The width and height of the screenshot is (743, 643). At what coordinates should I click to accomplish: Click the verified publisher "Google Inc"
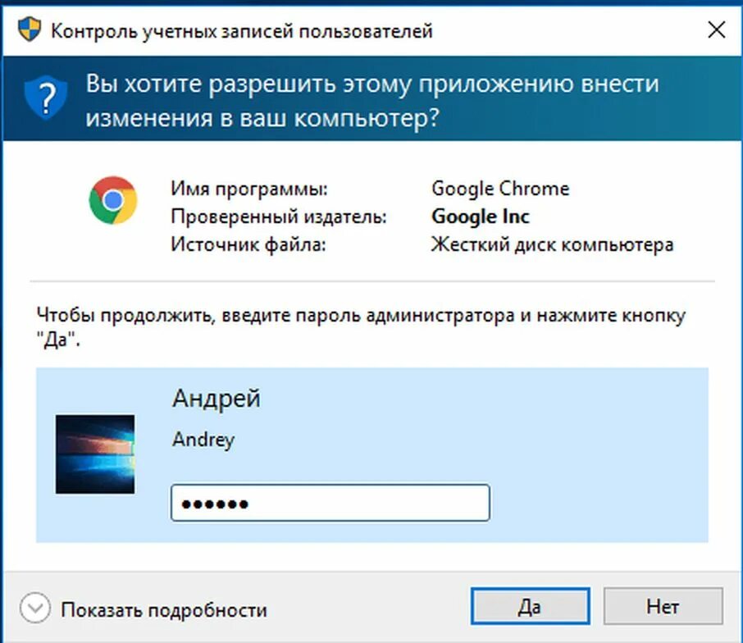pos(481,217)
